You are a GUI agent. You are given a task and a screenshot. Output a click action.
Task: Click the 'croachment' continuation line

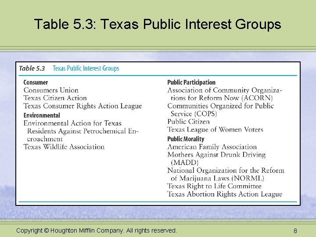(x=45, y=139)
